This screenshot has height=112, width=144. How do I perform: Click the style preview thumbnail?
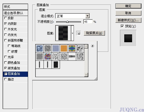(x=128, y=38)
